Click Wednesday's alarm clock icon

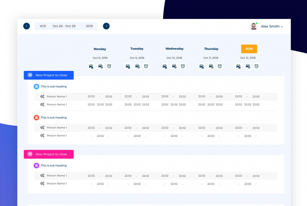pos(183,67)
